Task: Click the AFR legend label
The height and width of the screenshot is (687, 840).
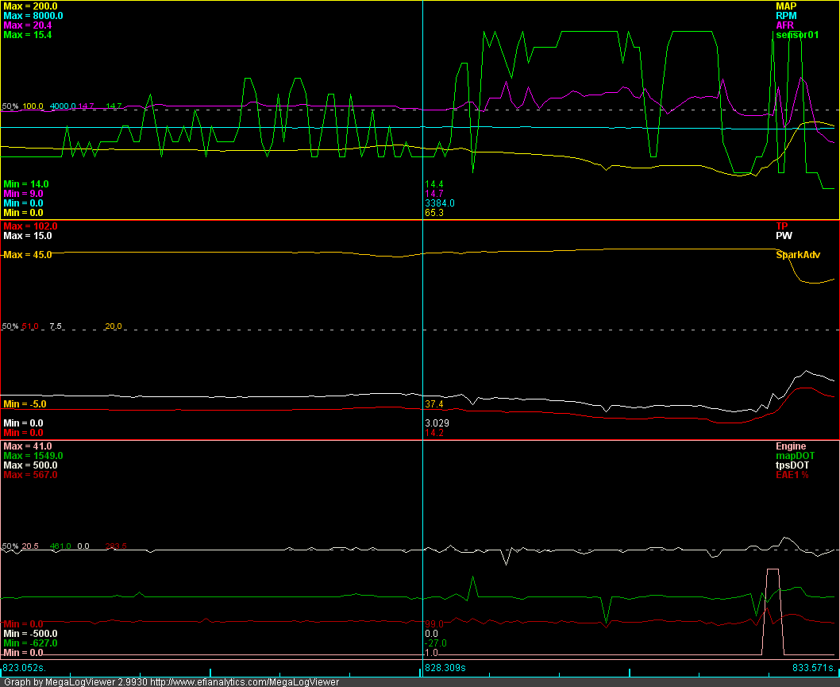Action: coord(784,25)
